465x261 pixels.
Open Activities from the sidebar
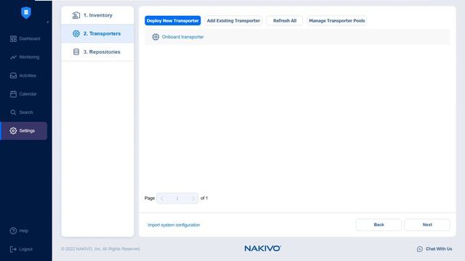[x=23, y=75]
